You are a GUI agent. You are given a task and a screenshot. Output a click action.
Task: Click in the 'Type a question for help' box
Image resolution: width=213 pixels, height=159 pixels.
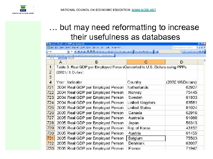(185, 47)
